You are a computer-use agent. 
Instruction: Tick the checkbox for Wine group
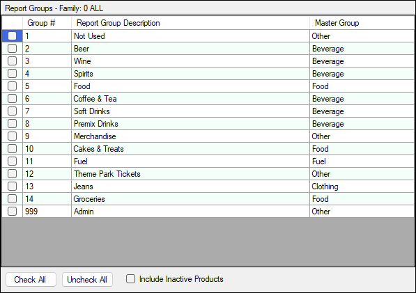[x=13, y=61]
